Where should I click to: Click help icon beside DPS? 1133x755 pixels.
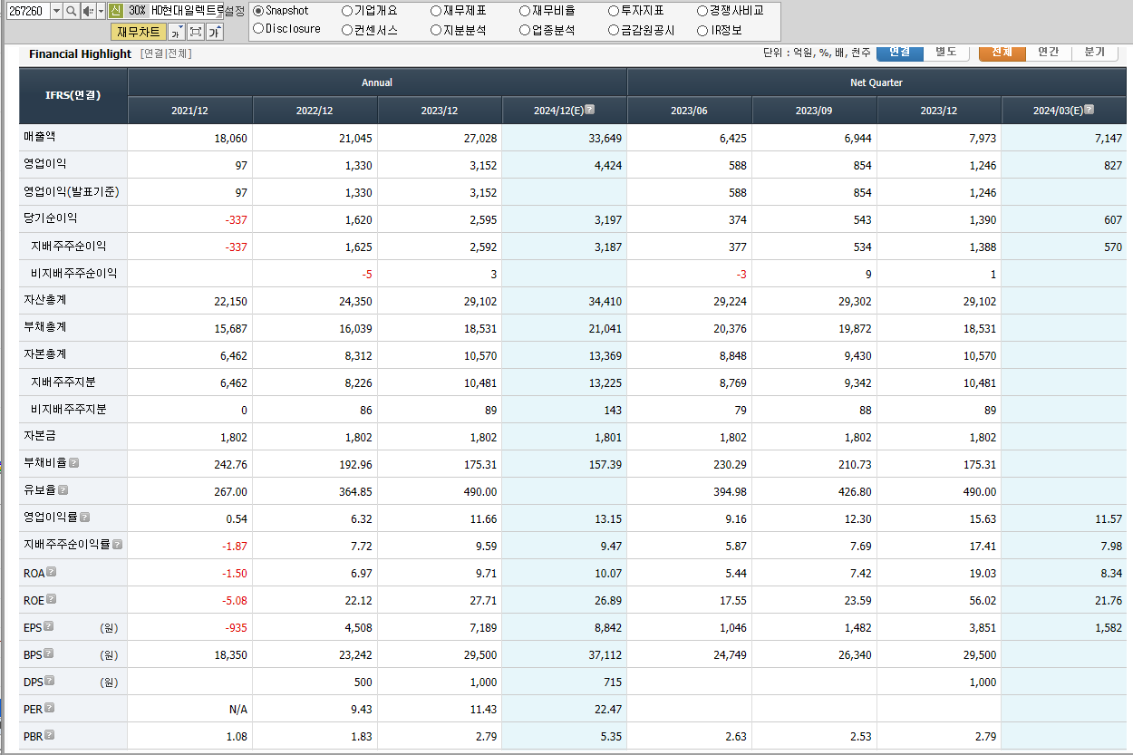[x=48, y=680]
